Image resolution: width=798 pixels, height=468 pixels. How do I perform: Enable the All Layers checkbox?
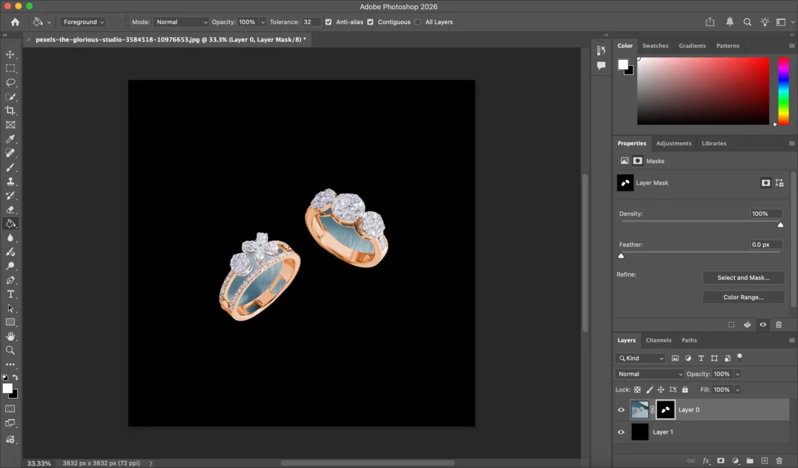coord(418,22)
